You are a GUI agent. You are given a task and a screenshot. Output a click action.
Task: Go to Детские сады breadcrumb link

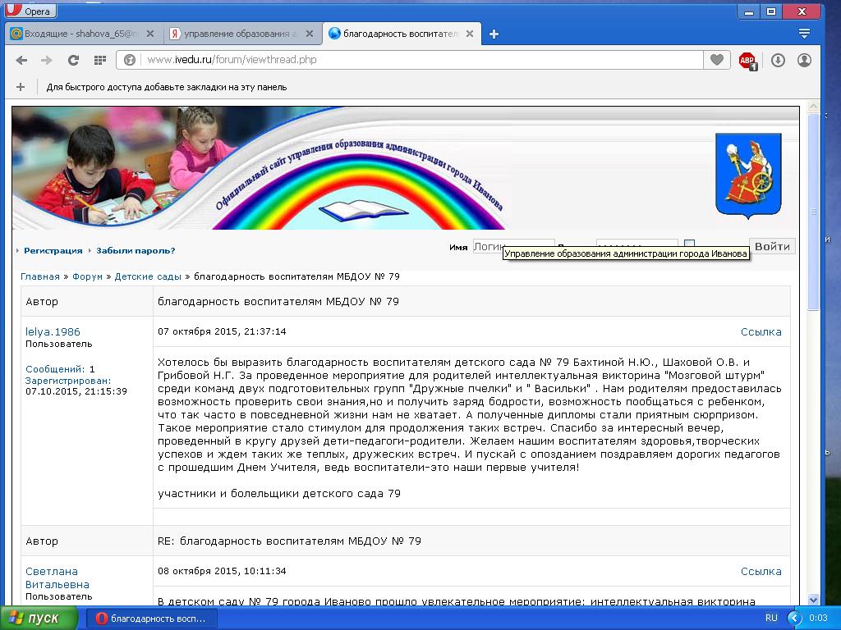tap(148, 276)
